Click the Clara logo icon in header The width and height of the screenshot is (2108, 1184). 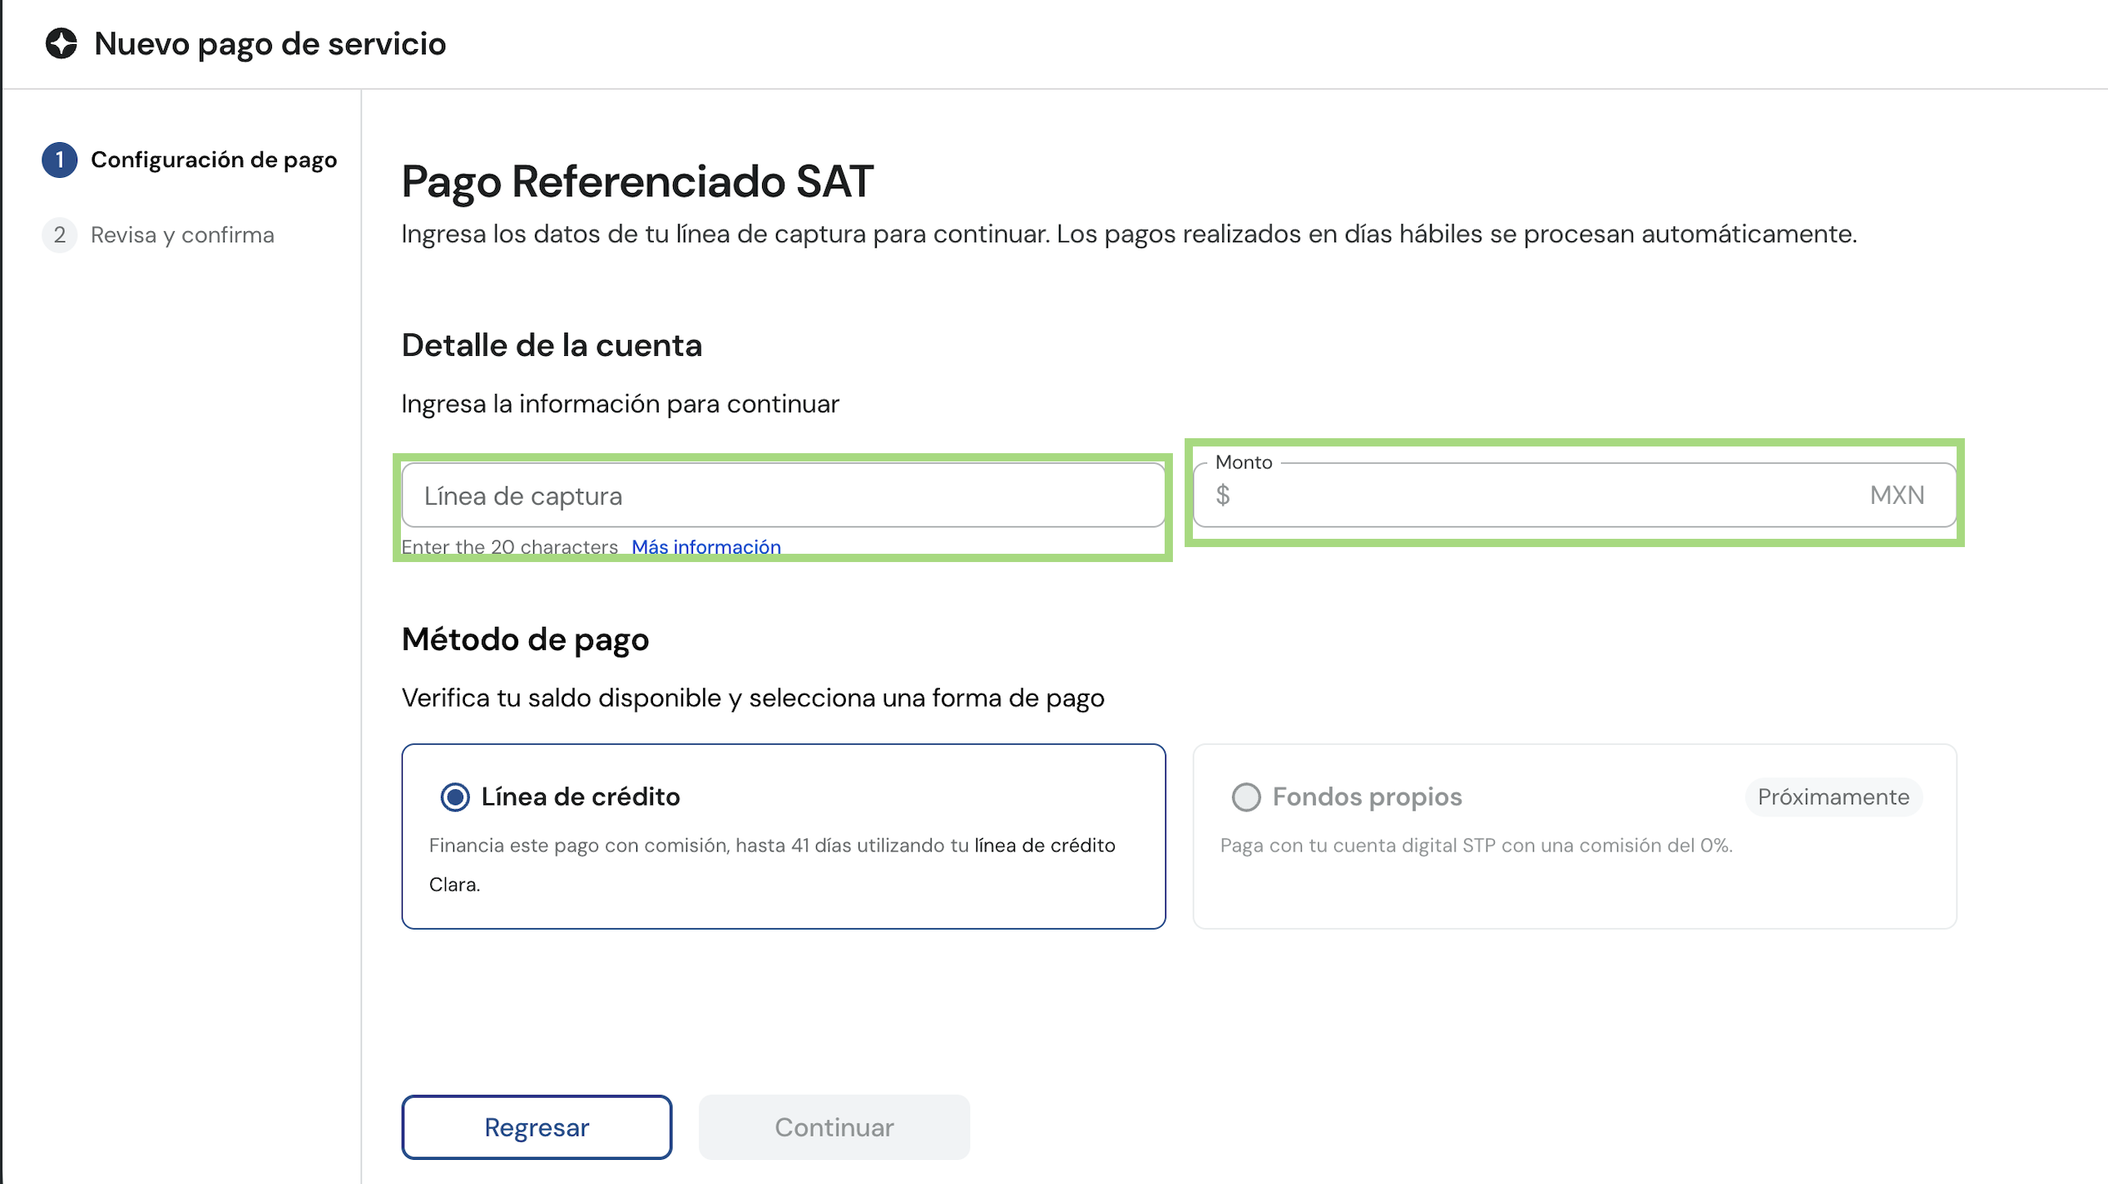point(61,43)
